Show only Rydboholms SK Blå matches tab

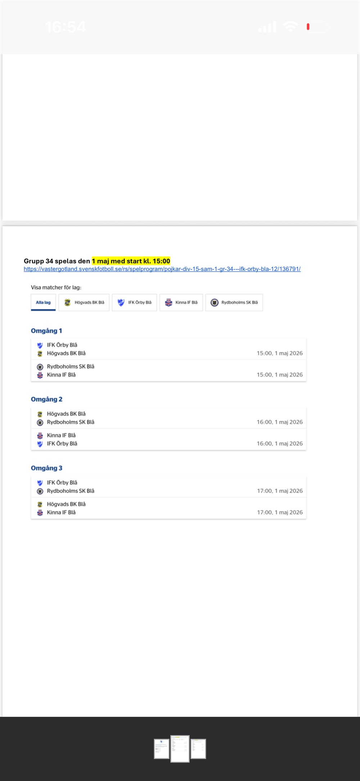click(239, 302)
